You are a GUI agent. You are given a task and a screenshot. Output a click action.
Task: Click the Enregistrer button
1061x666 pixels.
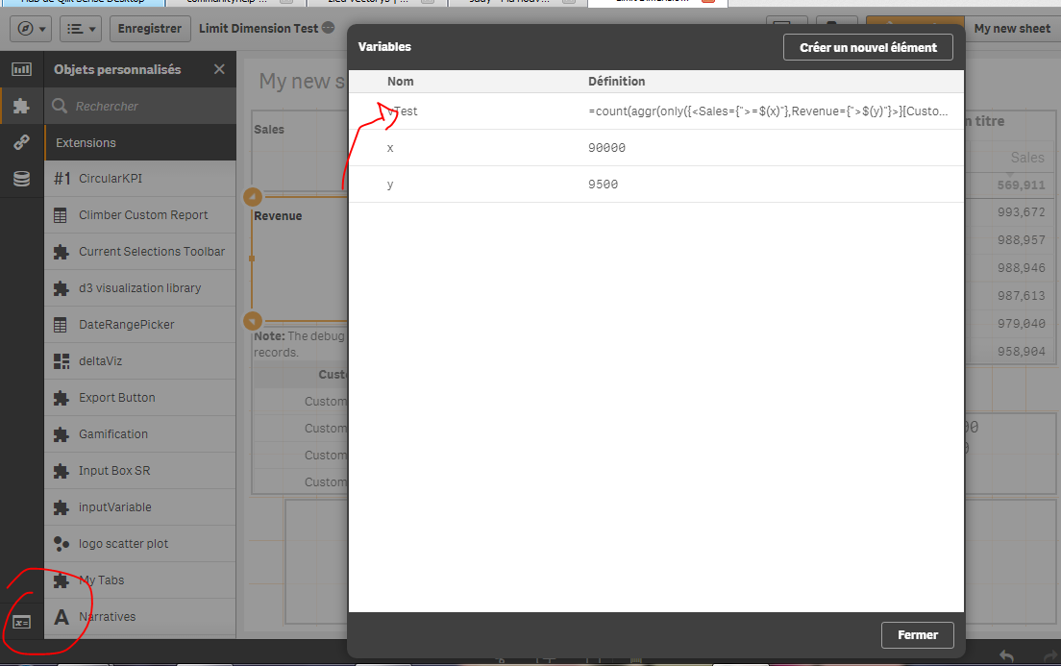(x=150, y=29)
